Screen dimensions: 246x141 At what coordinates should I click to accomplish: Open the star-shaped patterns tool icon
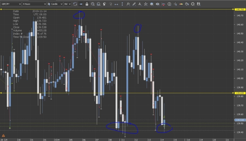[146, 4]
